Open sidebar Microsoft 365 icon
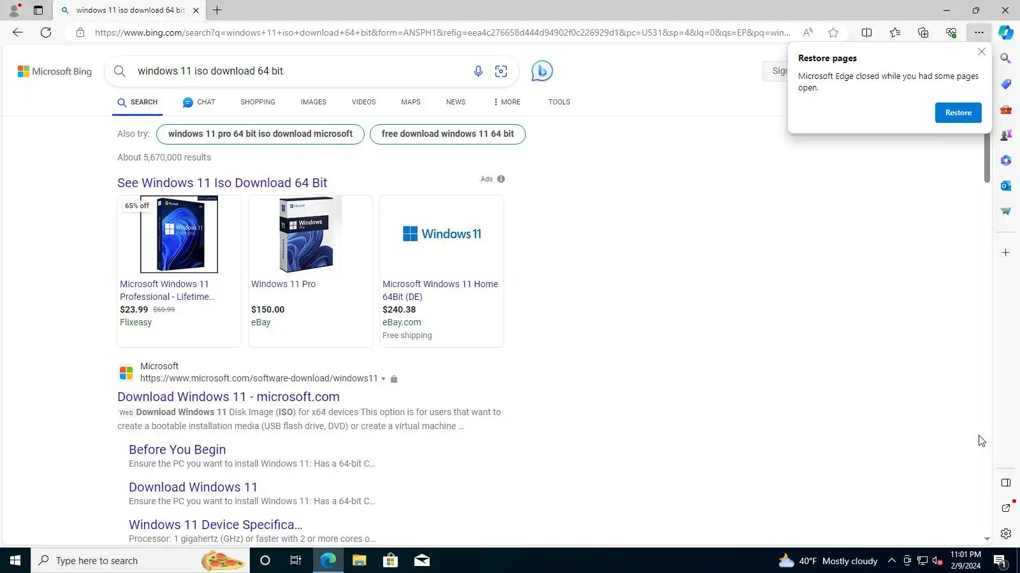1020x573 pixels. coord(1005,160)
